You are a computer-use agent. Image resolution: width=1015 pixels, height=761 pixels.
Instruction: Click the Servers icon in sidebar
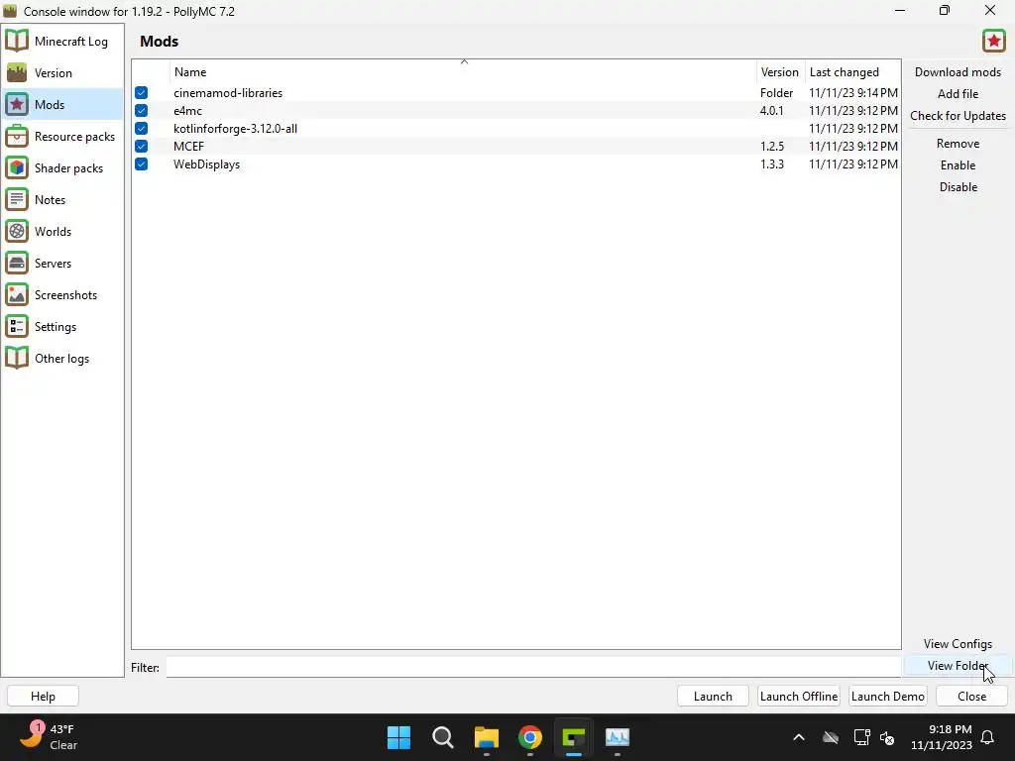17,263
